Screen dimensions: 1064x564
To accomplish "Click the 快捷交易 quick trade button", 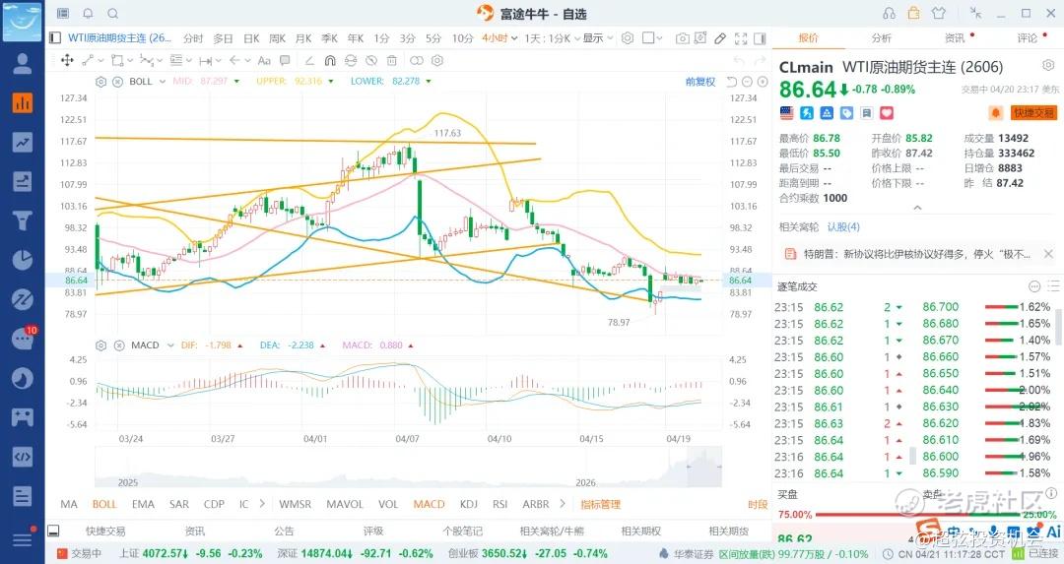I will [1034, 113].
